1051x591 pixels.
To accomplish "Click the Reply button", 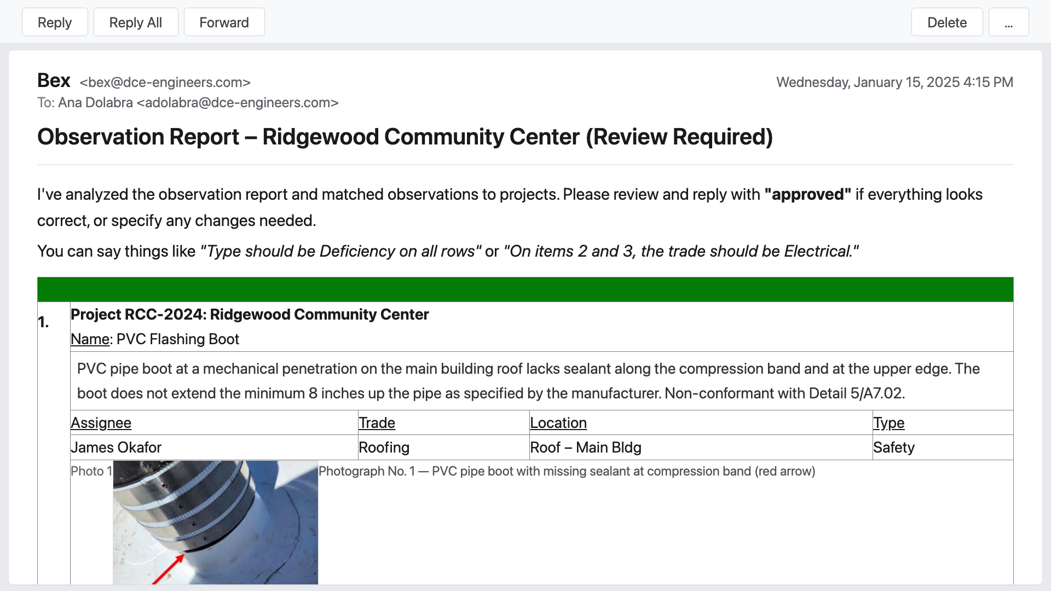I will pyautogui.click(x=55, y=22).
